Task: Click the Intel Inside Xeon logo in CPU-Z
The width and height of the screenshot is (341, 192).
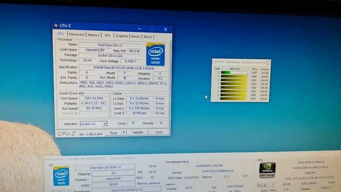Action: [x=155, y=54]
